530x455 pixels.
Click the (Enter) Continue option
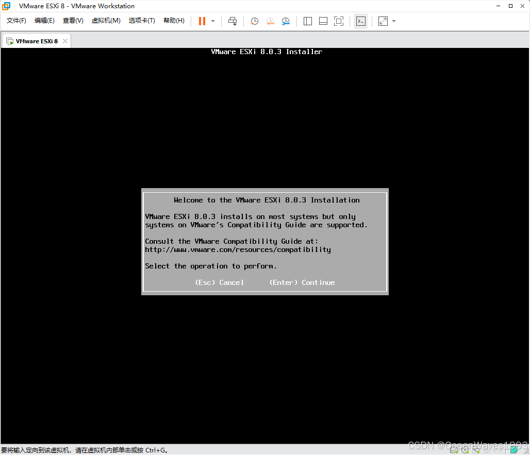(x=302, y=282)
